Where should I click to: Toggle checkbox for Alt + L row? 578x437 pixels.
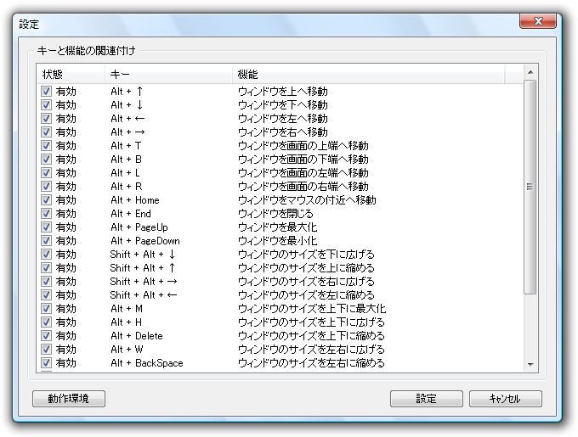46,173
